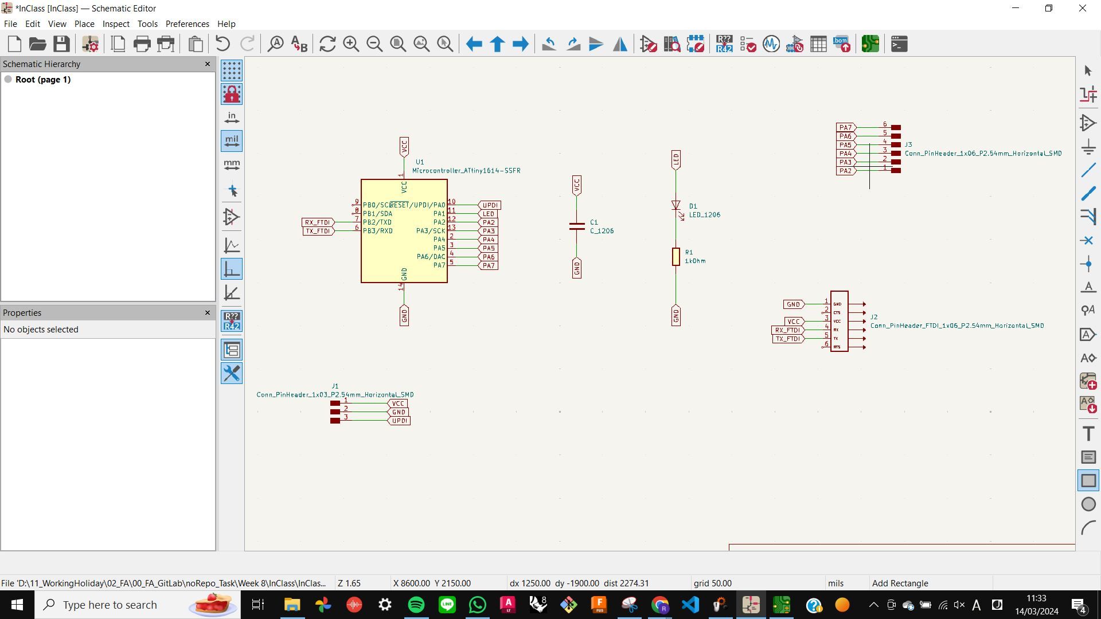
Task: Click the Schematic Hierarchy close button
Action: coord(208,64)
